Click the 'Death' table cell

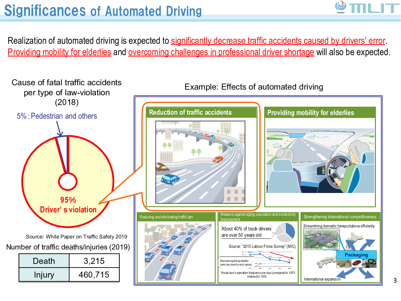coord(44,261)
